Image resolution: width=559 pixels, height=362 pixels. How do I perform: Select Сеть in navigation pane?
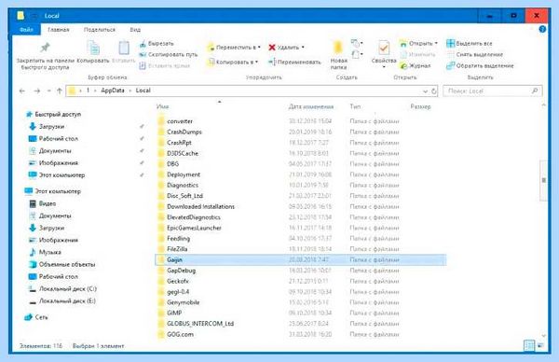36,317
